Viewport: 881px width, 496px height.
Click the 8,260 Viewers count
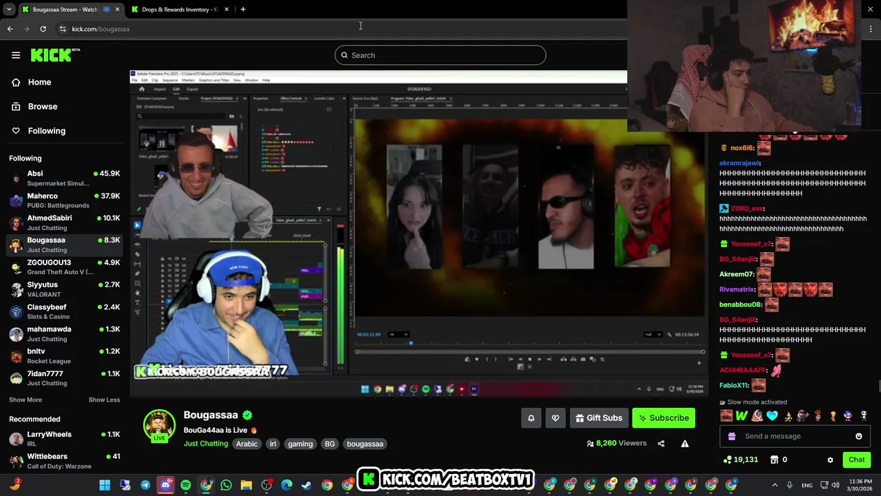617,443
